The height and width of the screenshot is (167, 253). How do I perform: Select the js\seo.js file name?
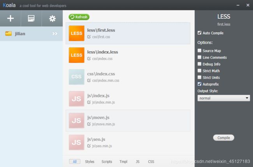point(96,139)
